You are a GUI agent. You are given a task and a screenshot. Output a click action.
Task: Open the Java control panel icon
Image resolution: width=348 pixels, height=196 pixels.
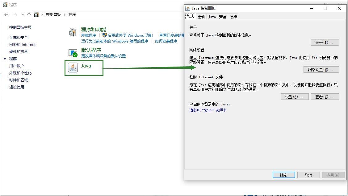click(x=73, y=67)
